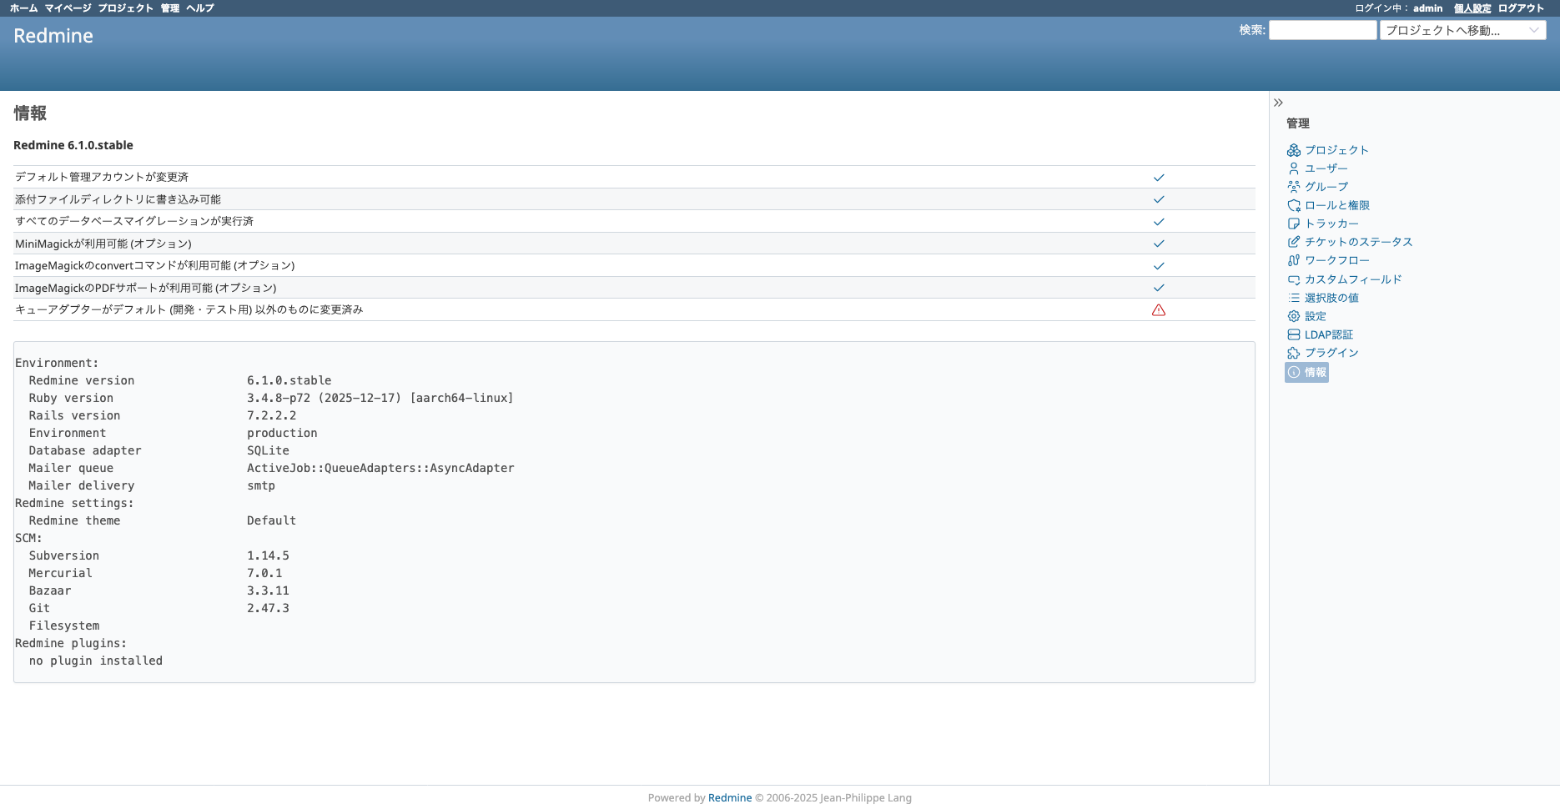Viewport: 1560px width, 809px height.
Task: Click checkmark for MiniMagickが利用可能 row
Action: [x=1159, y=244]
